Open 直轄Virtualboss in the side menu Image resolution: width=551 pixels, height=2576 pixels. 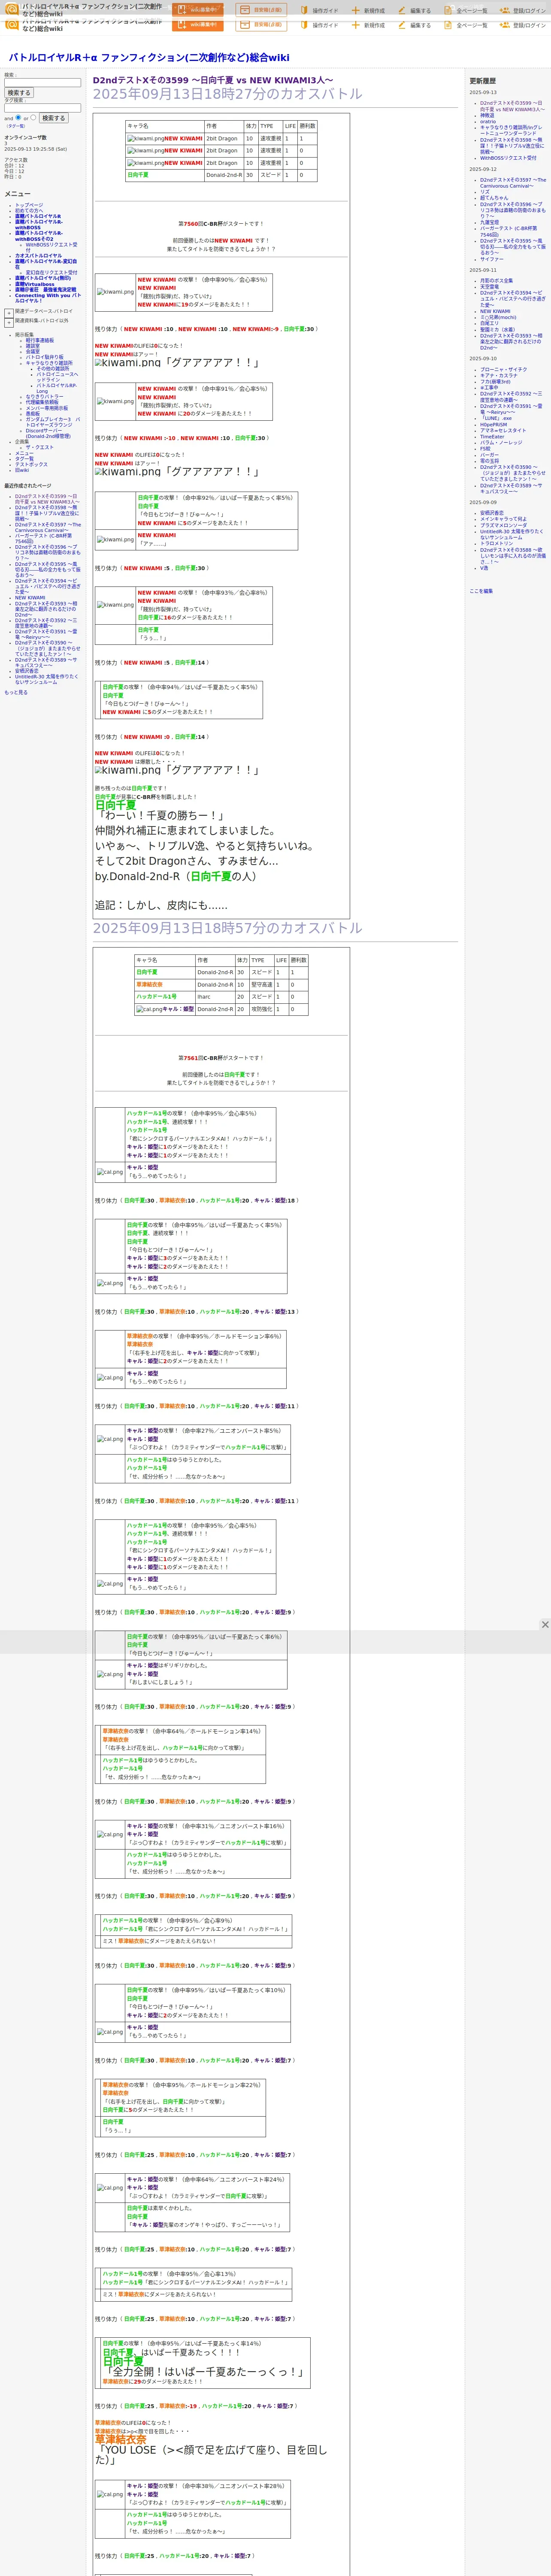click(x=35, y=284)
